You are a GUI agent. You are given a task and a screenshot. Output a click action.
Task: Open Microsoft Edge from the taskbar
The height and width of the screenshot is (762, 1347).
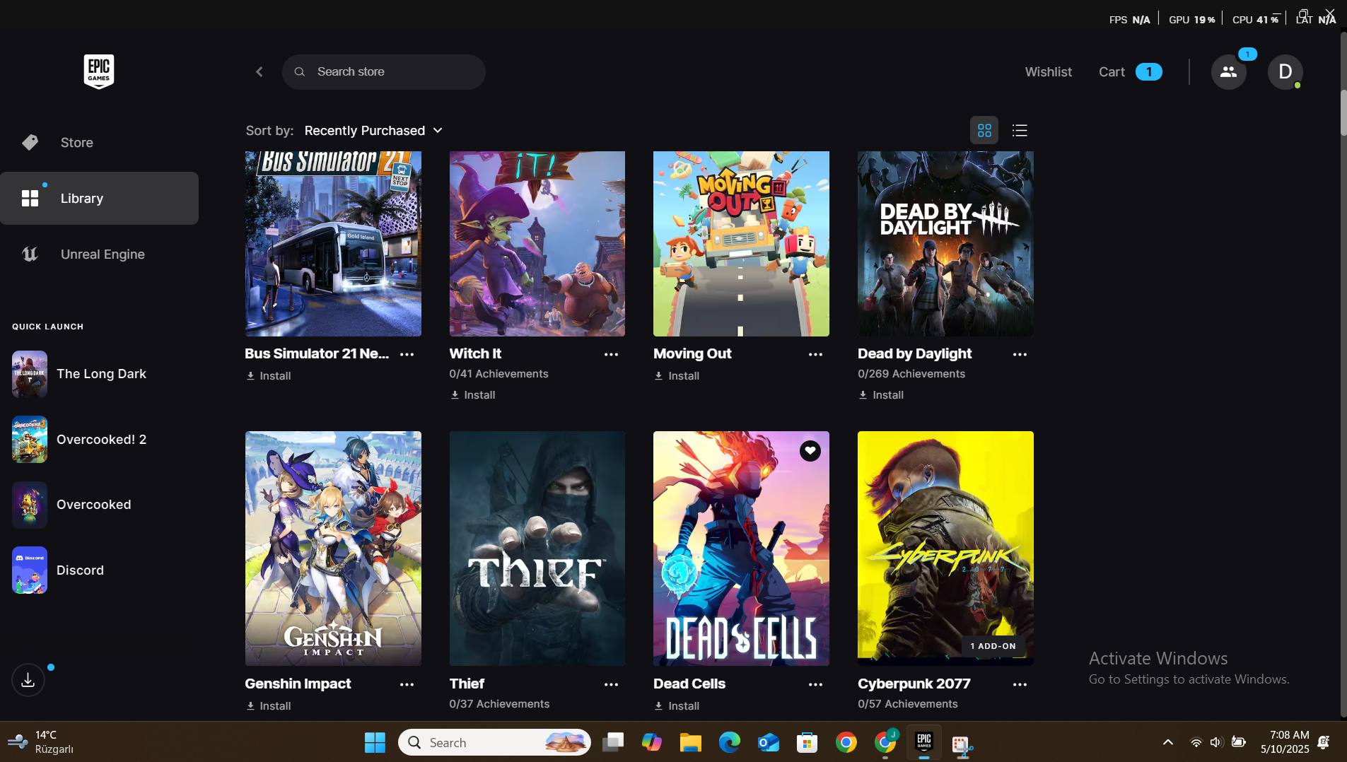click(x=730, y=743)
